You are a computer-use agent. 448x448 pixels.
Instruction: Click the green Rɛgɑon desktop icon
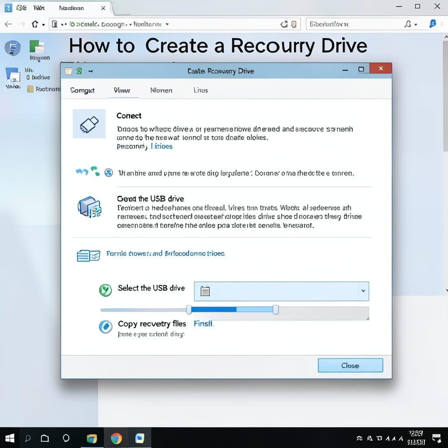38,47
